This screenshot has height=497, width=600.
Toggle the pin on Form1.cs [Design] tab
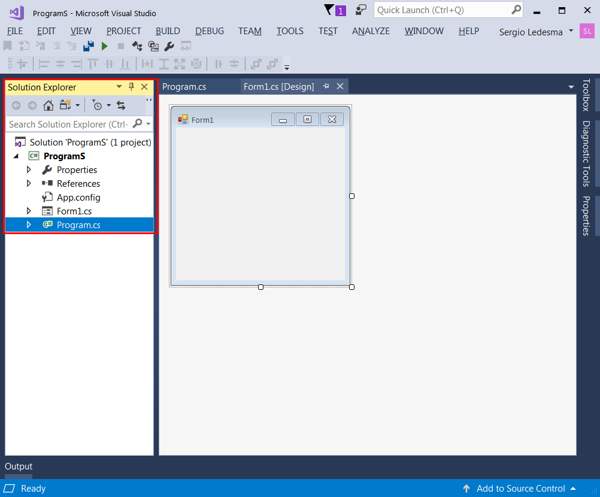[x=326, y=86]
